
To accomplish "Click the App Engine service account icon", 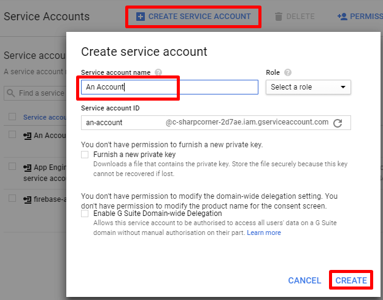I will [x=28, y=167].
